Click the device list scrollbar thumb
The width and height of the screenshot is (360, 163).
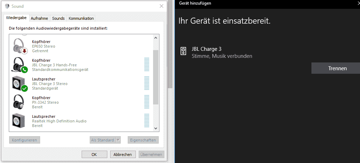[156, 77]
